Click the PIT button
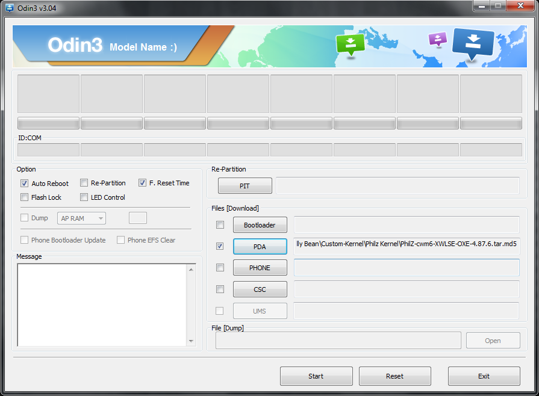The width and height of the screenshot is (539, 396). 245,186
